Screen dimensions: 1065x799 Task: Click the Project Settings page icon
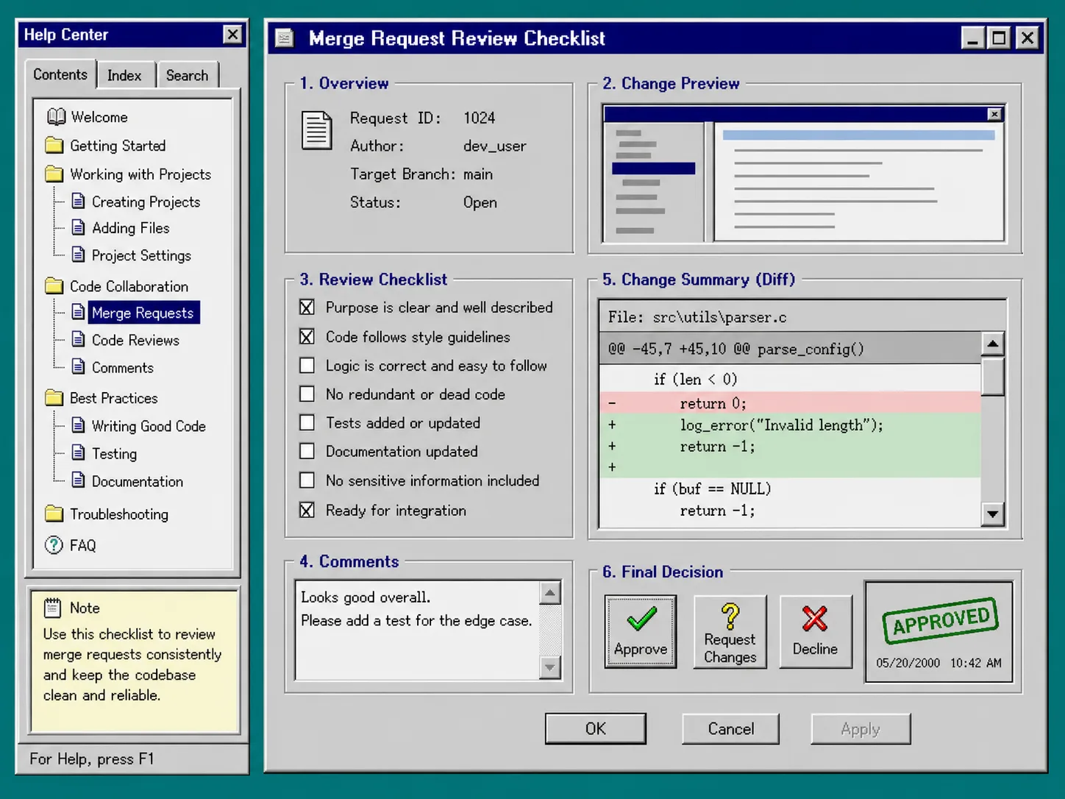(x=78, y=255)
